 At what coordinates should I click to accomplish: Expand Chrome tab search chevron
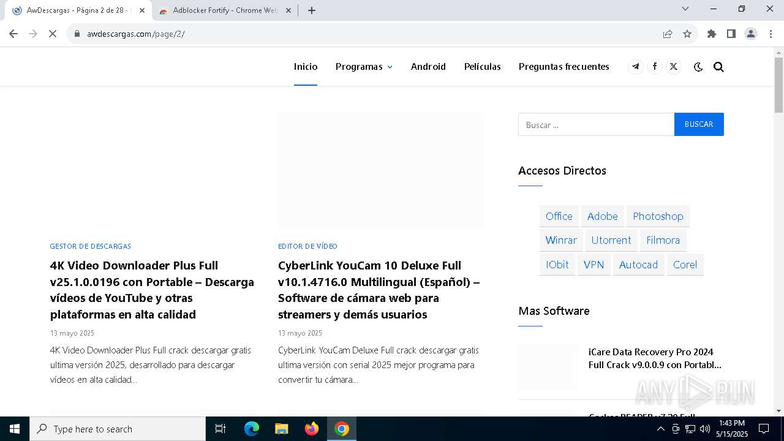[685, 9]
